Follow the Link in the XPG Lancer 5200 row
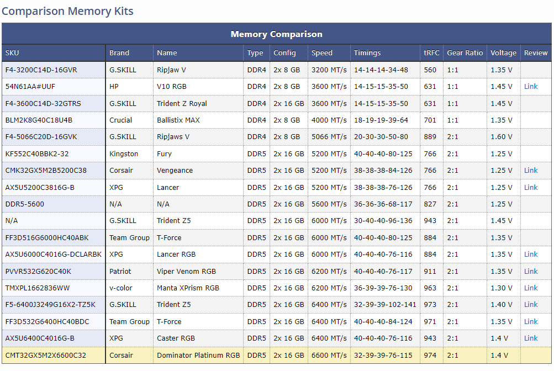This screenshot has width=554, height=371. click(531, 188)
